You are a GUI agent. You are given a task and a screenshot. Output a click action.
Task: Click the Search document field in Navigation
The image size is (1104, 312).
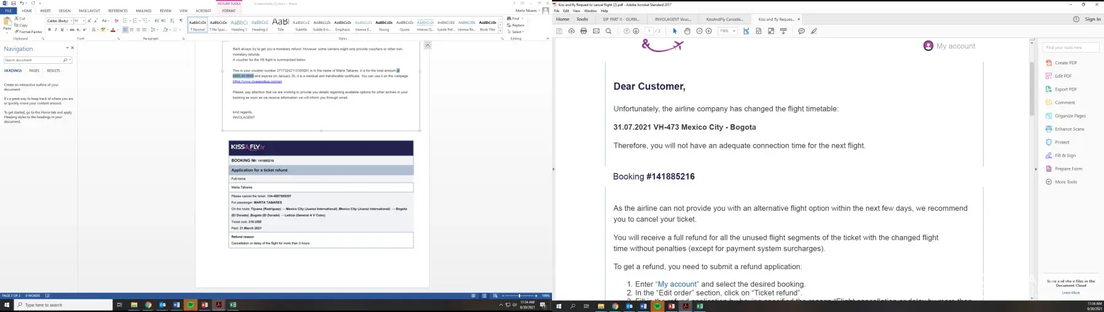34,60
